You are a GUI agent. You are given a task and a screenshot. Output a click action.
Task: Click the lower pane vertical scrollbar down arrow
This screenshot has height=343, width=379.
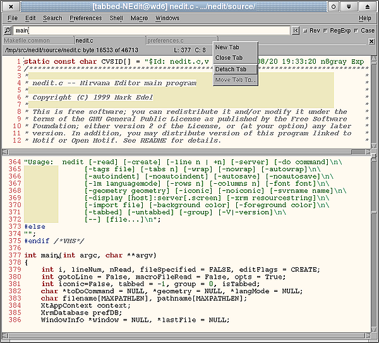(374, 329)
